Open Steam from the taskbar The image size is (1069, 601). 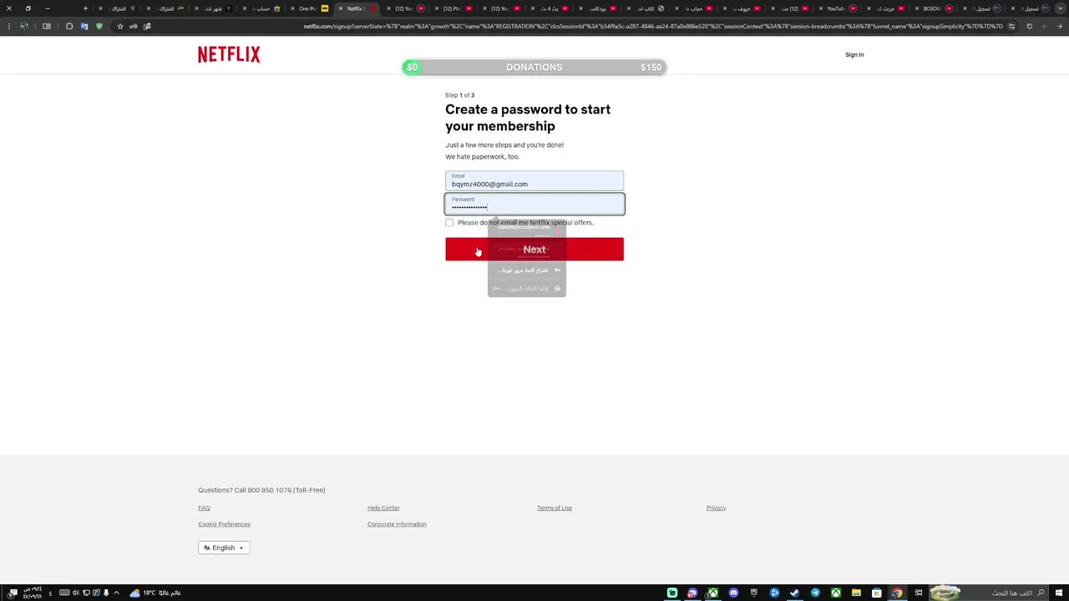pyautogui.click(x=794, y=593)
